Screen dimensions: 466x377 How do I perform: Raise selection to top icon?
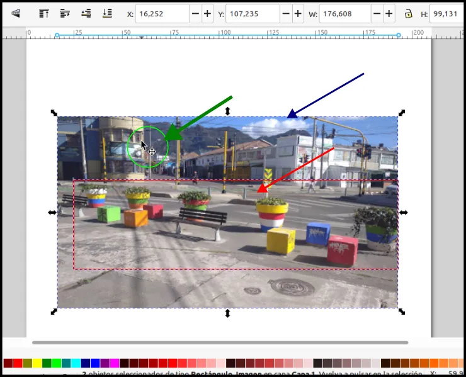(x=44, y=13)
